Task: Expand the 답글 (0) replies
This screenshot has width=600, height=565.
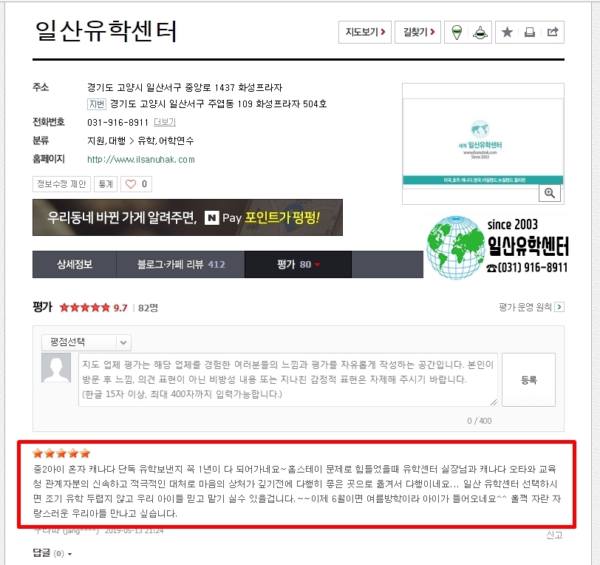Action: [52, 553]
